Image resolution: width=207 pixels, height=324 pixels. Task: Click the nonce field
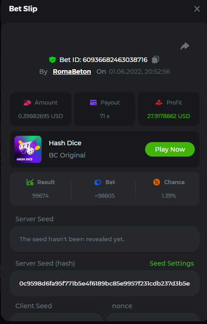tap(153, 317)
